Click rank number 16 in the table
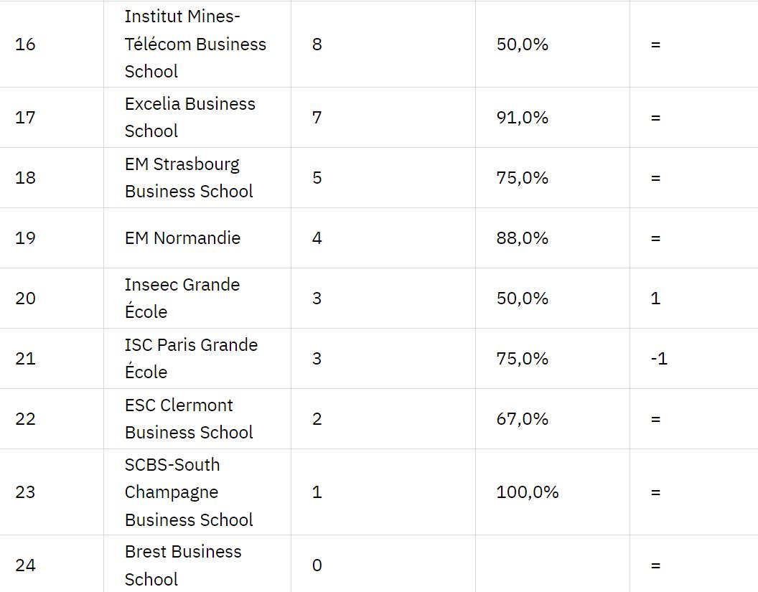Screen dimensions: 758x592 [x=25, y=44]
